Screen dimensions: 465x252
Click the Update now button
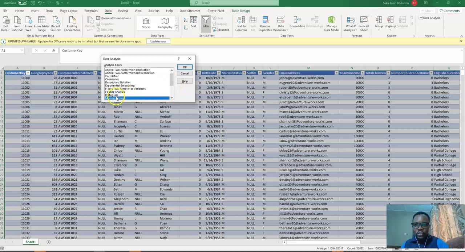tap(158, 41)
